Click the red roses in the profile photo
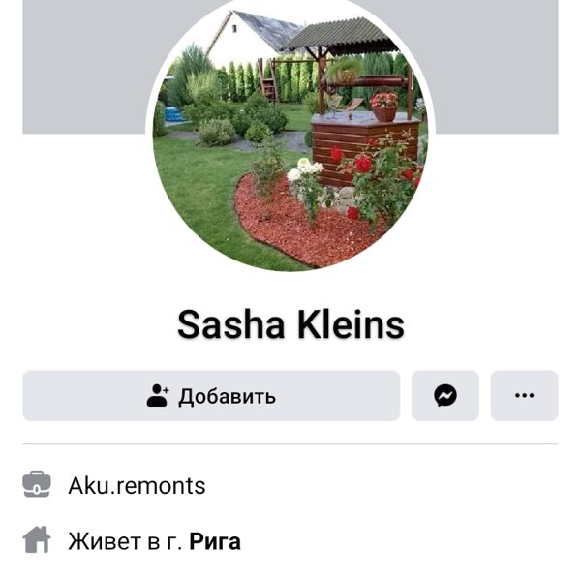The height and width of the screenshot is (581, 581). click(x=378, y=174)
